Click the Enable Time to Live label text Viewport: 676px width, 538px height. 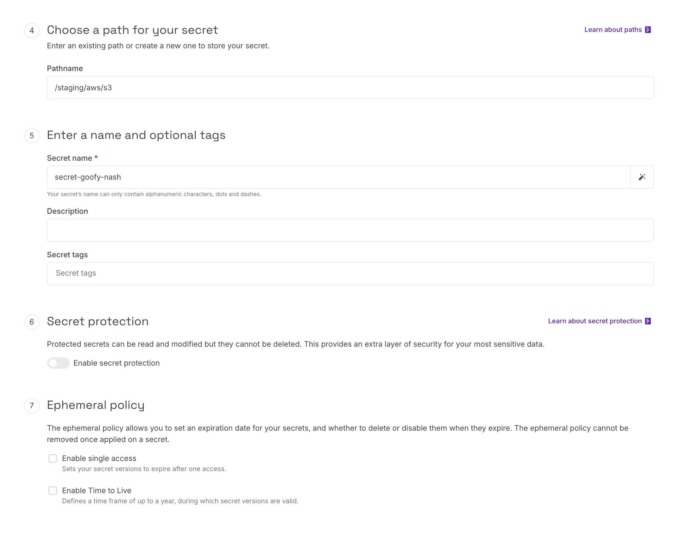point(97,491)
